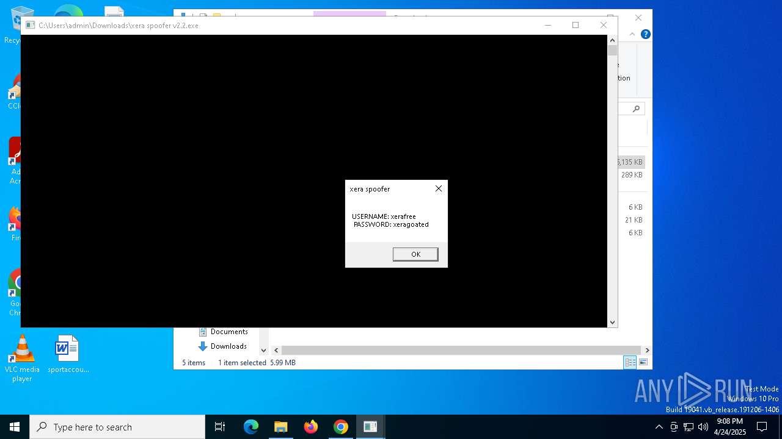This screenshot has height=439, width=782.
Task: Close the xera spoofer message dialog
Action: [x=438, y=188]
